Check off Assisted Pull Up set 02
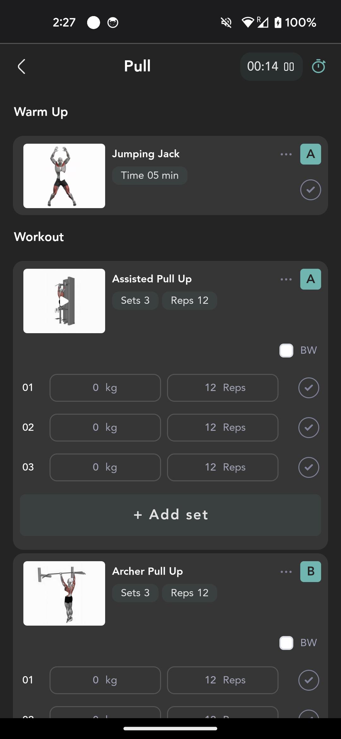Screen dimensions: 341x739 (308, 428)
